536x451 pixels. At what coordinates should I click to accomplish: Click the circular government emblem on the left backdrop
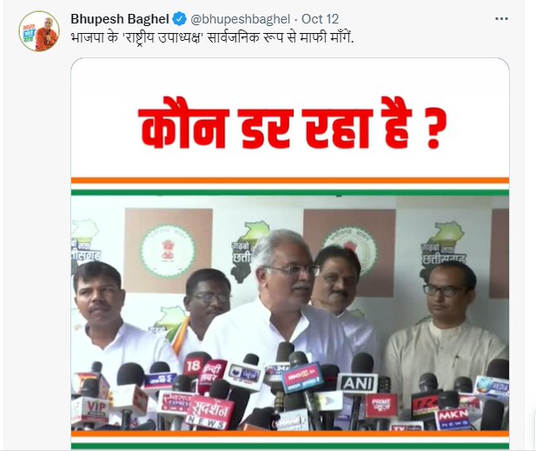pyautogui.click(x=168, y=250)
